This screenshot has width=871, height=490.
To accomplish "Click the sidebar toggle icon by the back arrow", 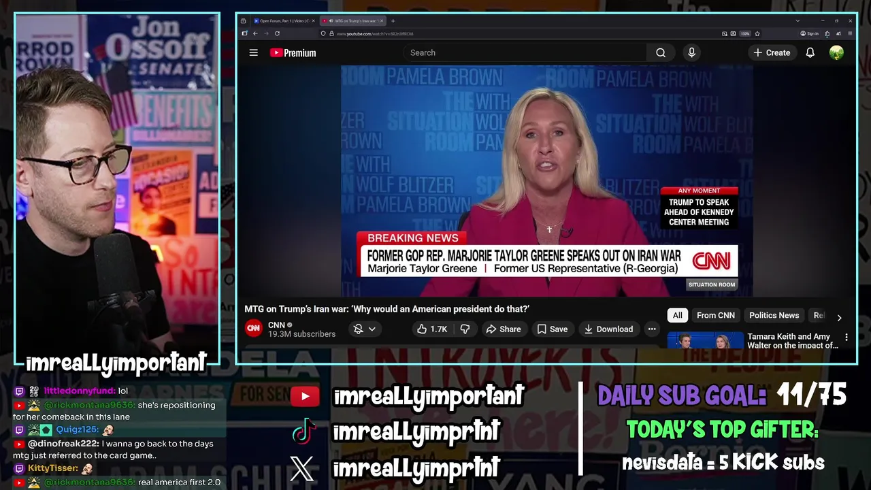I will (244, 33).
